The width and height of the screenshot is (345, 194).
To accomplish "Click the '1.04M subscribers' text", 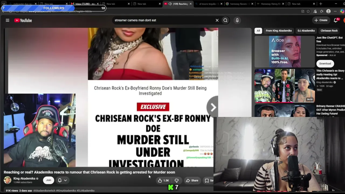I will pos(23,182).
